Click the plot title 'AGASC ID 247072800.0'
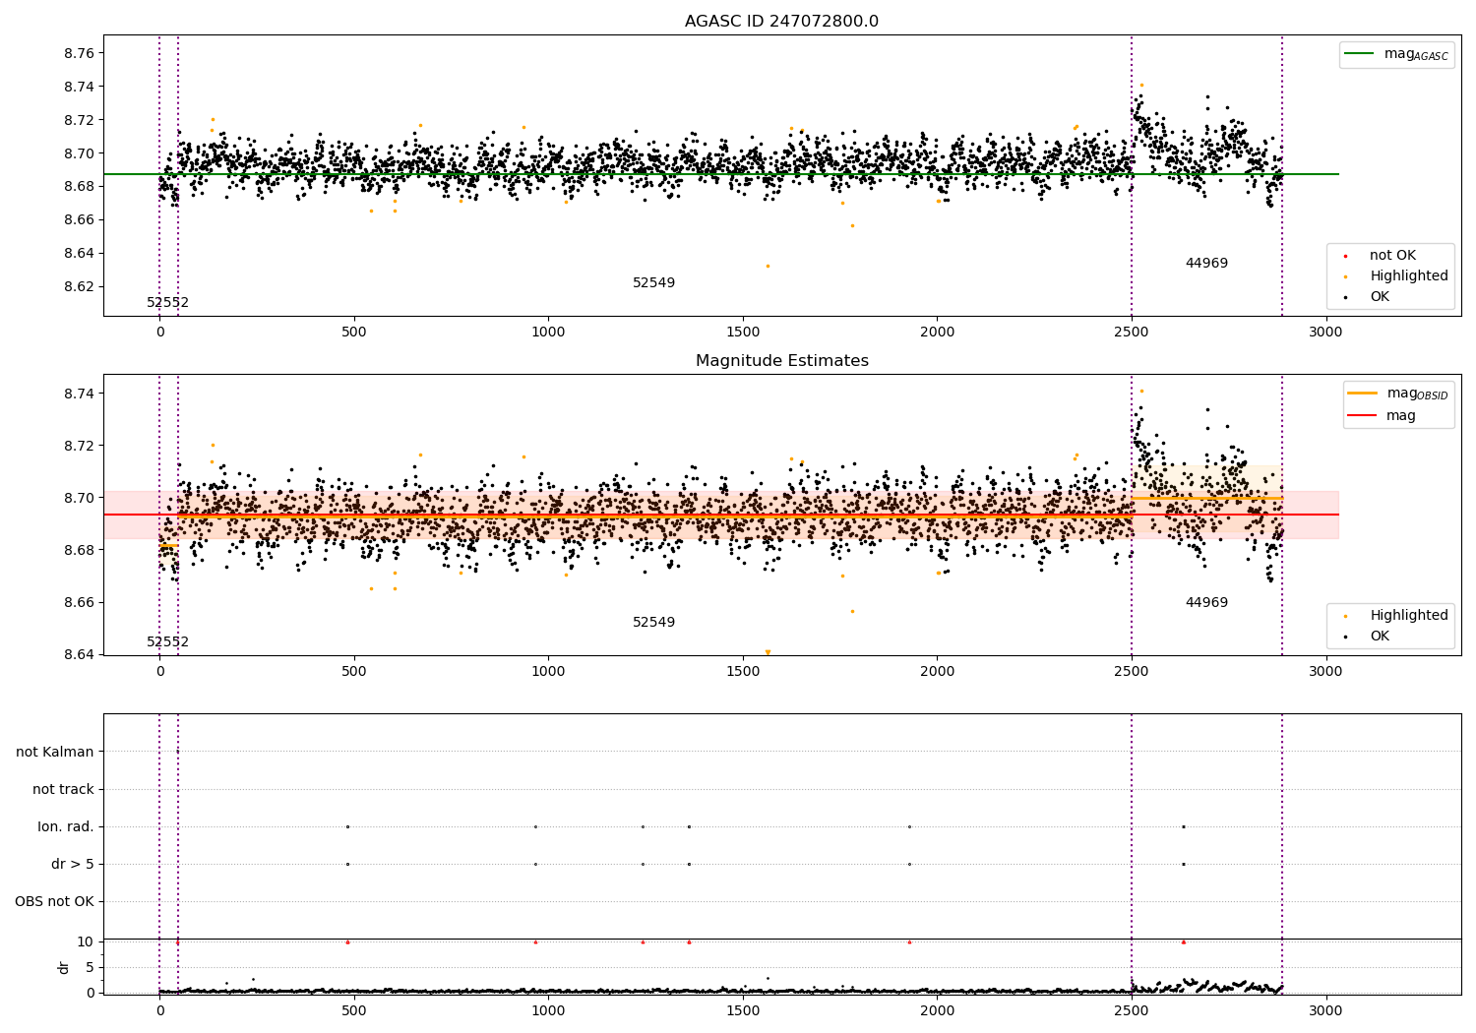 [782, 22]
